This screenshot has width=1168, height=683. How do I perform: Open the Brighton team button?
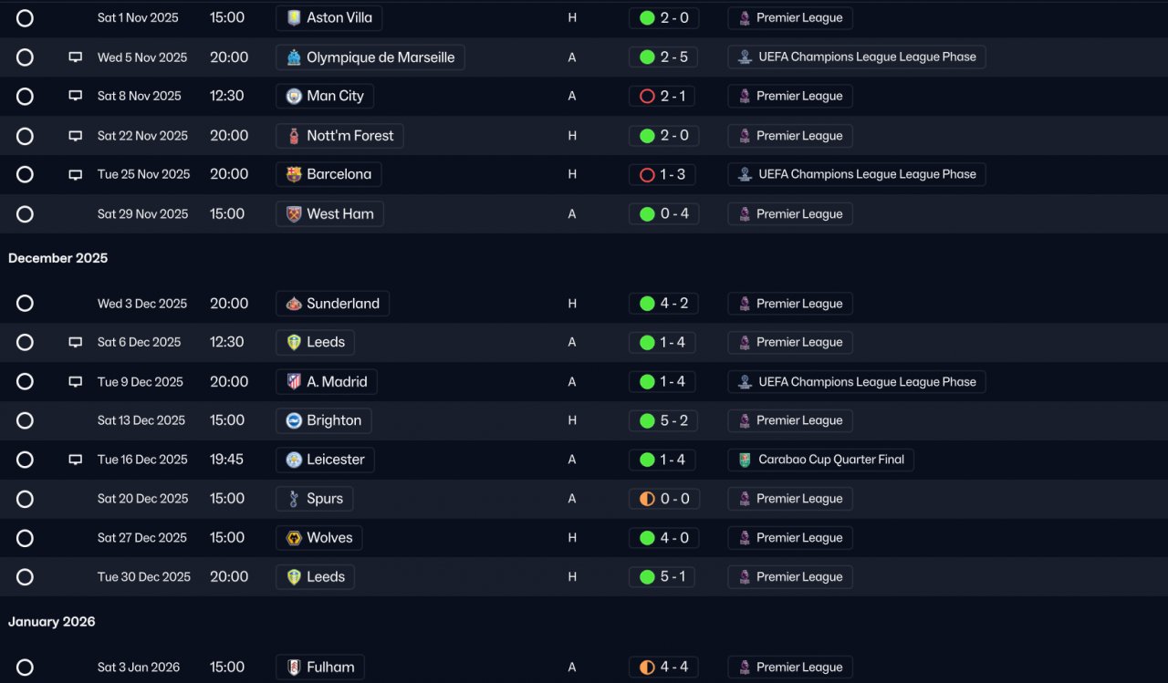coord(324,420)
